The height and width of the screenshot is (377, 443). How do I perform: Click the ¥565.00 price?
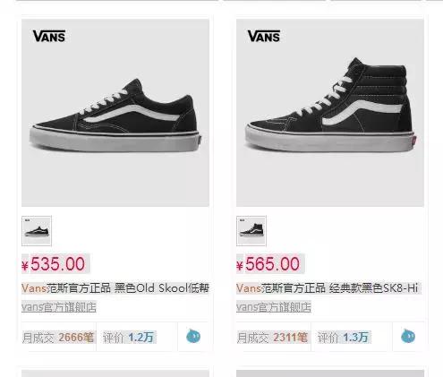[x=268, y=264]
